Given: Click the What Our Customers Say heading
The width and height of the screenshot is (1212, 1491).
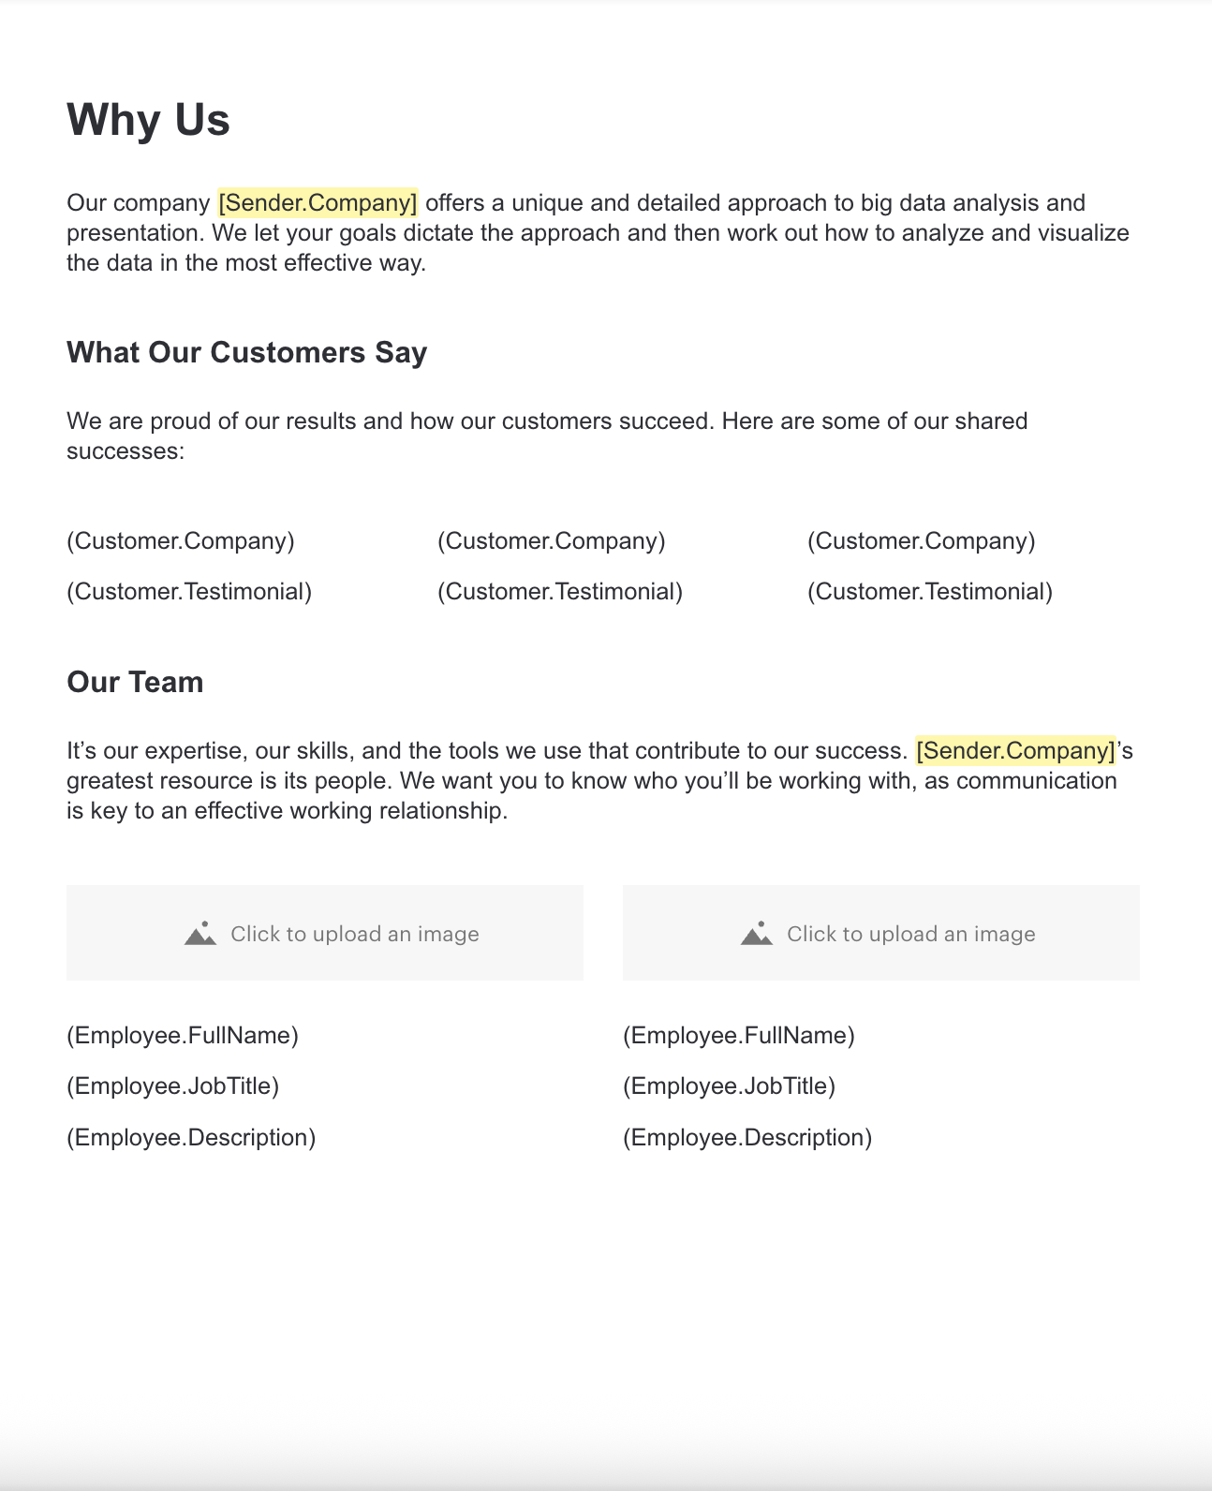Looking at the screenshot, I should pos(246,352).
